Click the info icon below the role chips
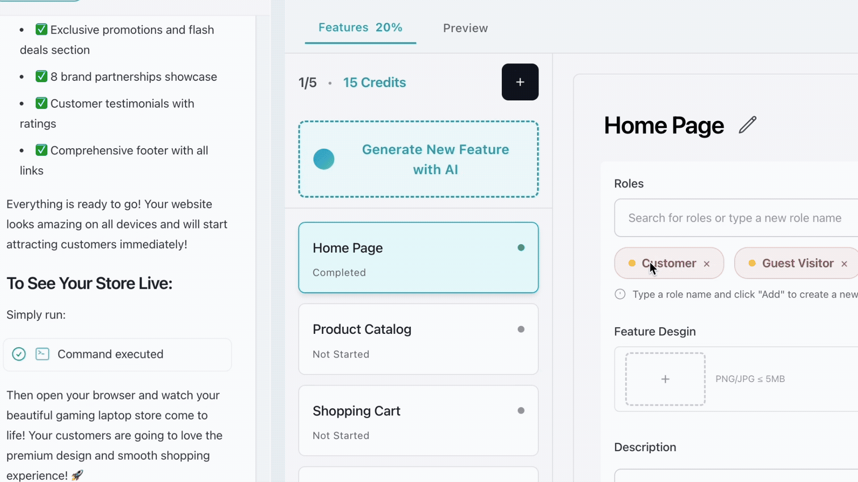Image resolution: width=858 pixels, height=482 pixels. pyautogui.click(x=620, y=294)
